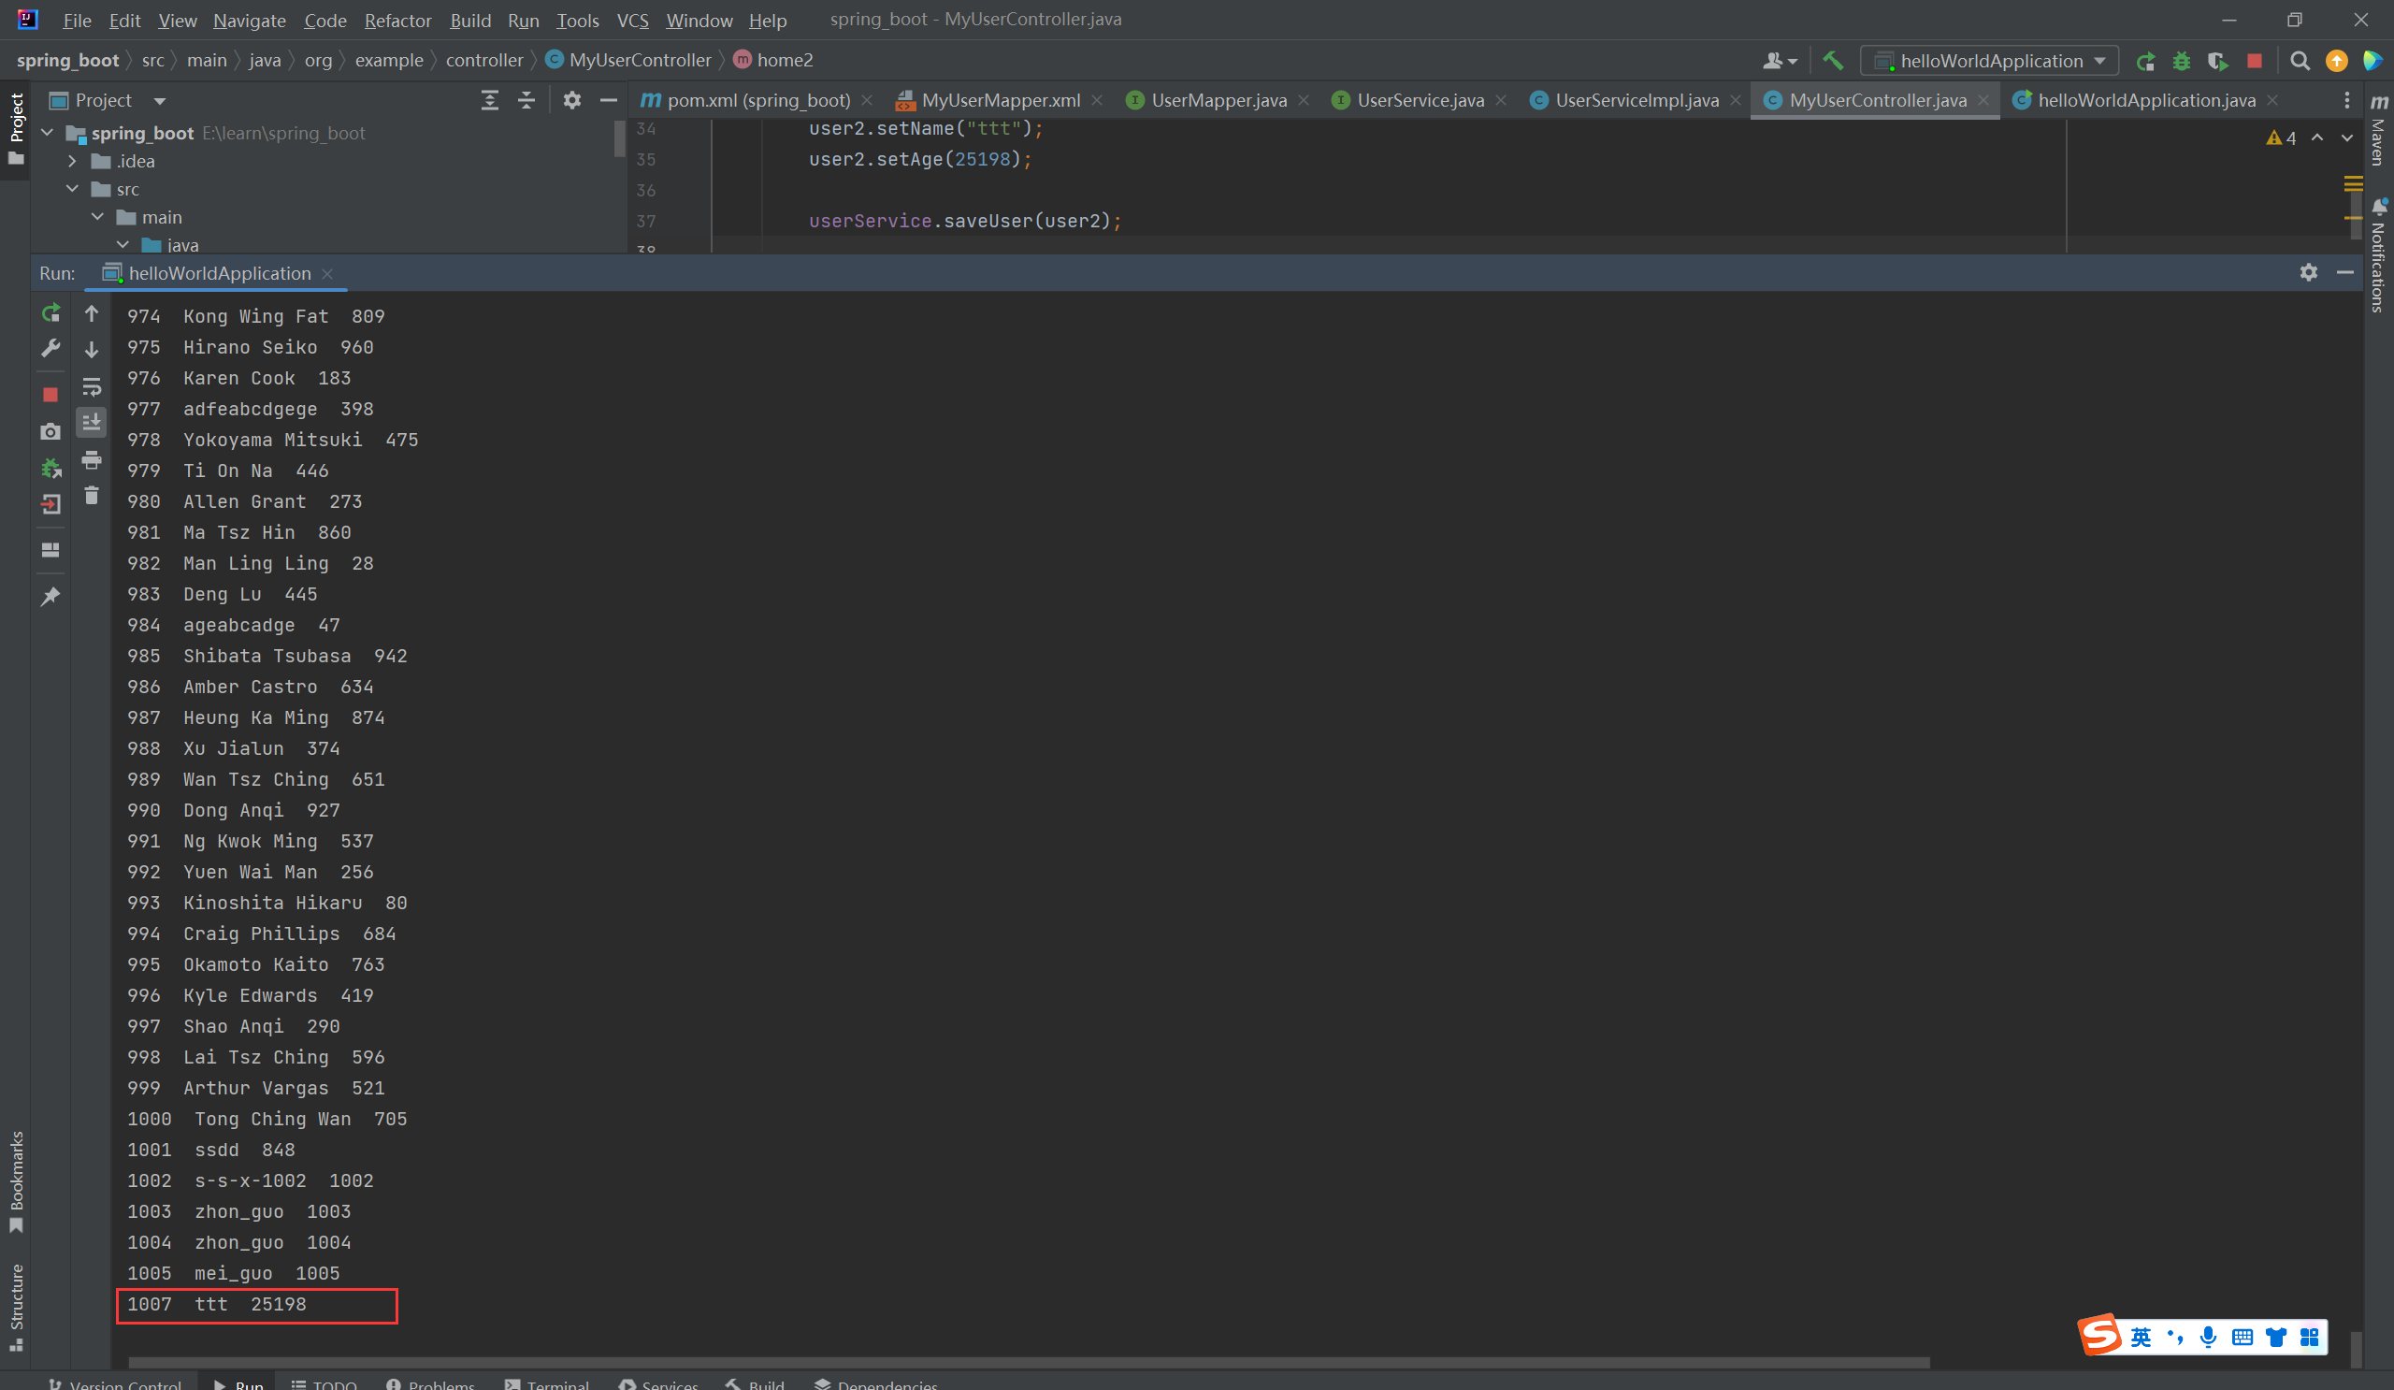Toggle scroll to end of console
This screenshot has height=1390, width=2394.
click(x=92, y=422)
